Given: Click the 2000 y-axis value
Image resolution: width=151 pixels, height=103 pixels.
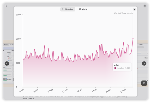Looking at the screenshot, I should [18, 39].
